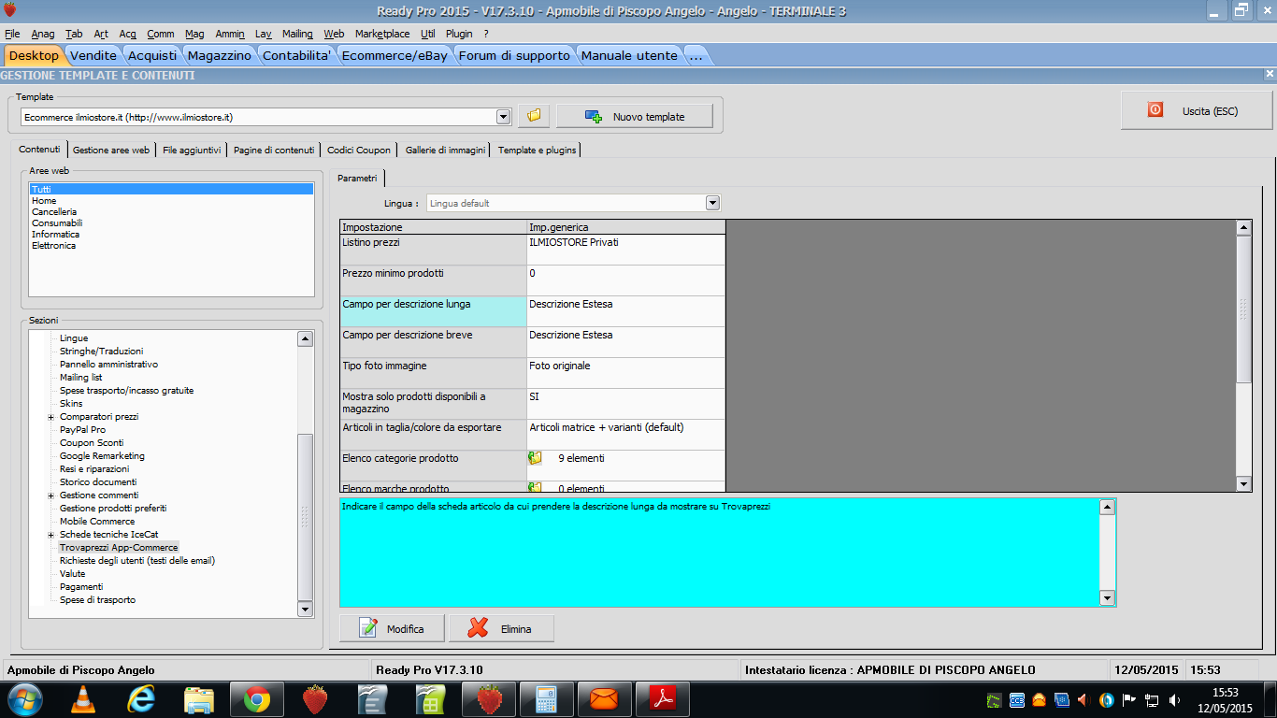
Task: Open the Vendite main tab
Action: coord(94,55)
